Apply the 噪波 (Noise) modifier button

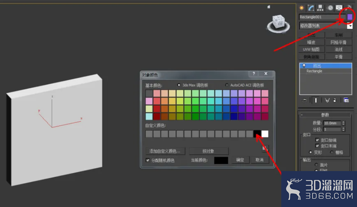(312, 42)
